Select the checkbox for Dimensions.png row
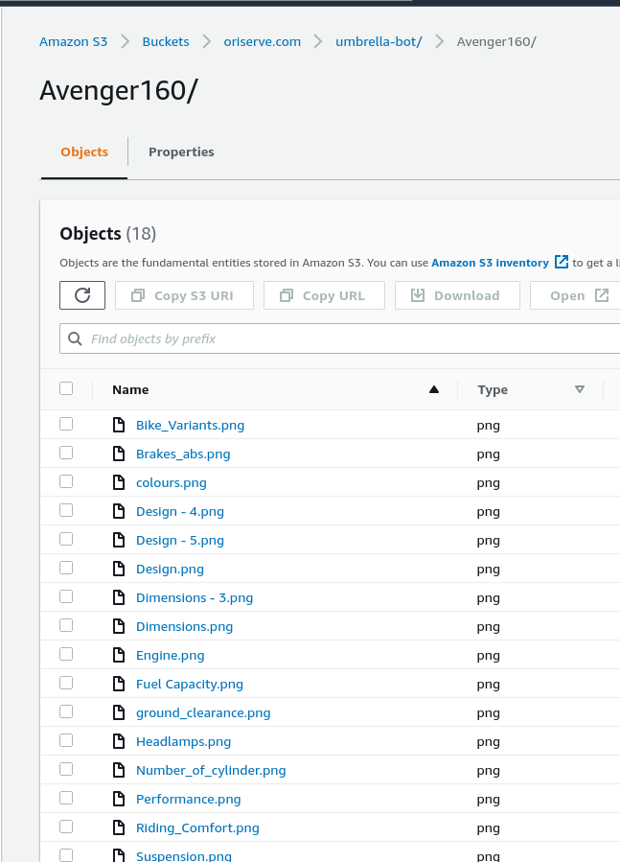Image resolution: width=620 pixels, height=862 pixels. click(66, 625)
